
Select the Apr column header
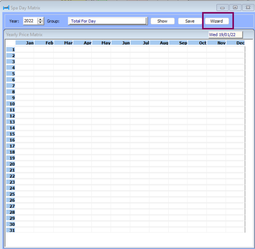click(x=82, y=43)
